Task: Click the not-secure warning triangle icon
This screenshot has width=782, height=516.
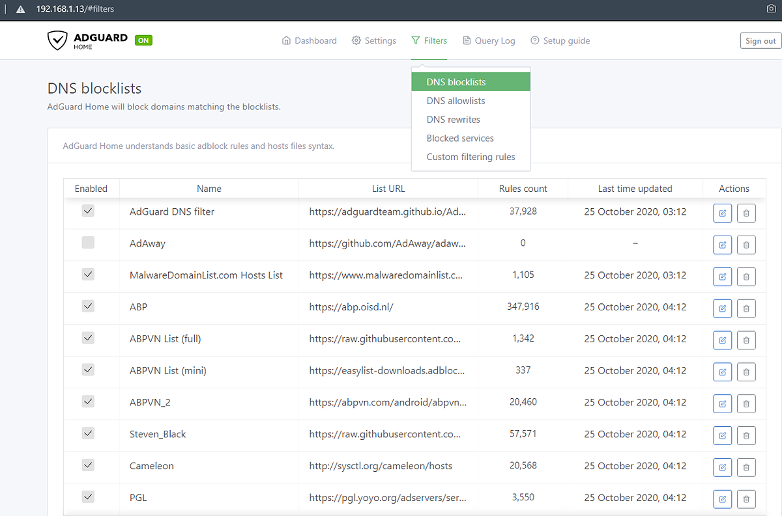Action: click(20, 10)
